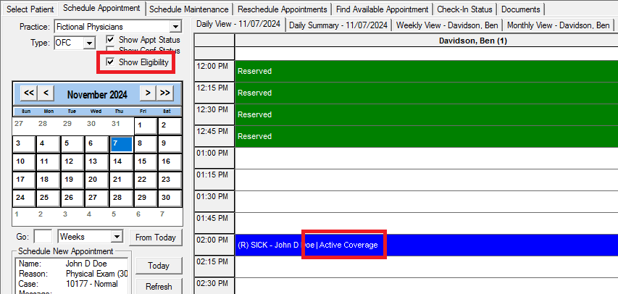This screenshot has width=618, height=294.
Task: Select the Schedule Appointment tab
Action: [101, 8]
